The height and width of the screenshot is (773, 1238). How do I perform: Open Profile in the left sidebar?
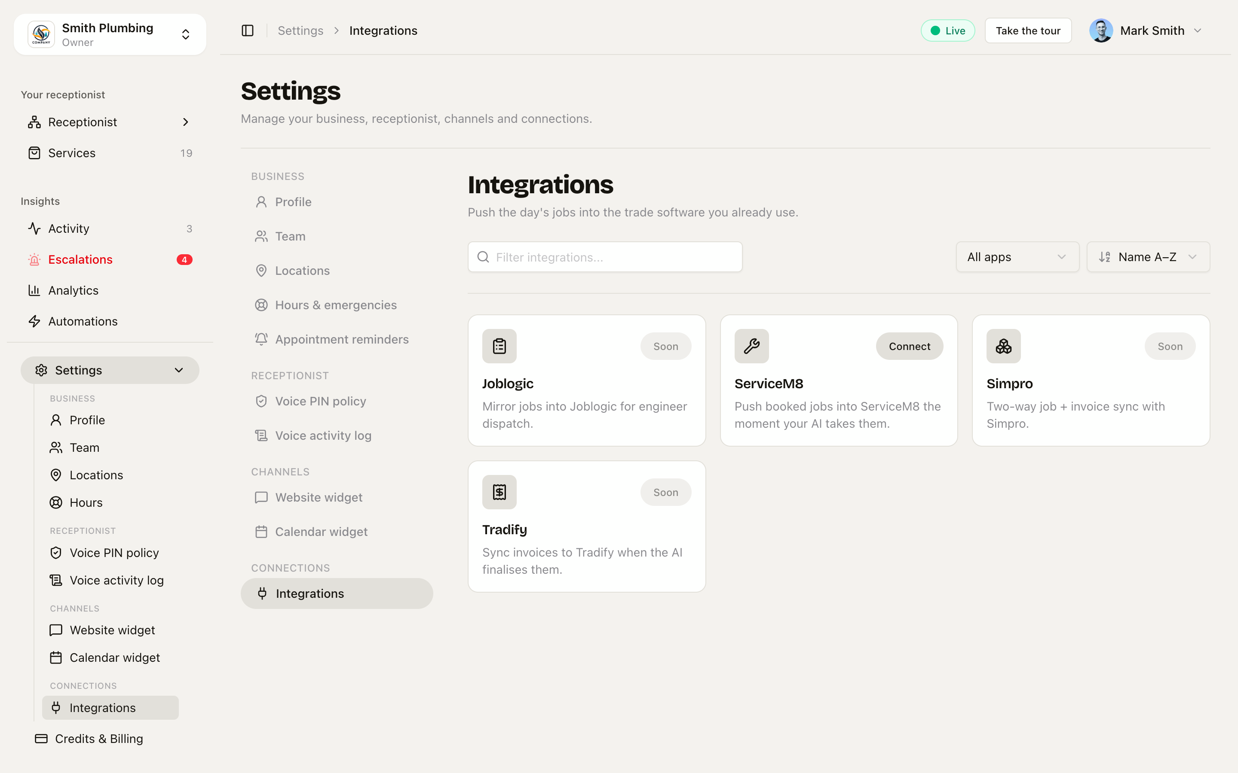(110, 420)
